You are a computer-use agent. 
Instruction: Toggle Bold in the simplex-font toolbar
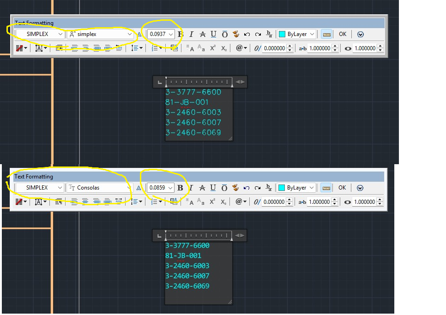[181, 35]
